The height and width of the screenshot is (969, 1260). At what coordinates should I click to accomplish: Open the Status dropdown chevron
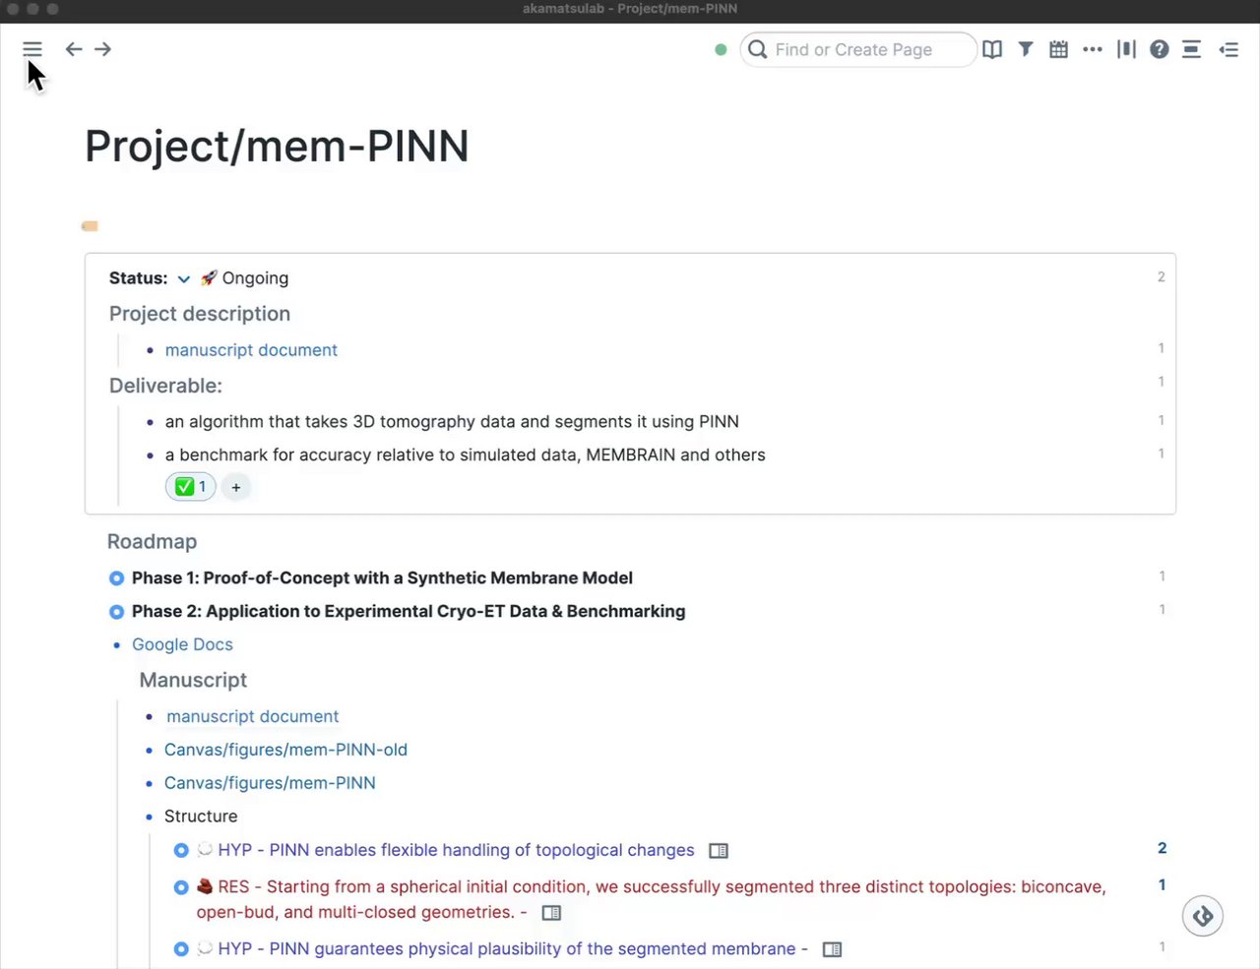pos(183,279)
